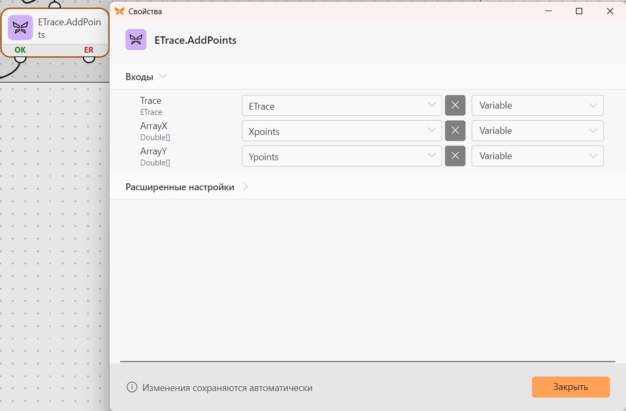Select the ETrace.AddPoints node on the canvas
The image size is (626, 411).
[x=55, y=33]
